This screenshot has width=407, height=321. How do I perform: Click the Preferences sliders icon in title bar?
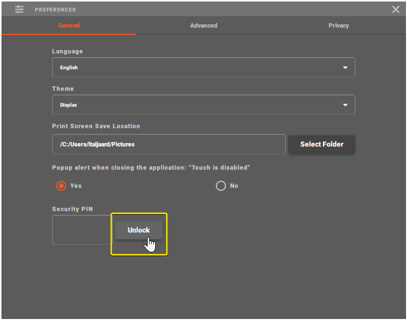[19, 9]
